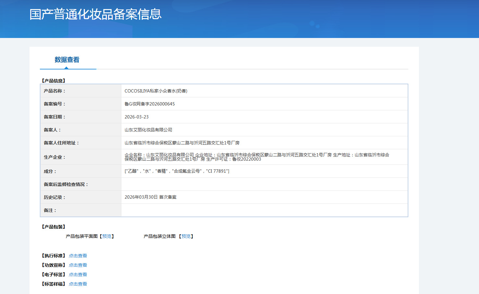Click the 生产企业 details text

coord(257,157)
